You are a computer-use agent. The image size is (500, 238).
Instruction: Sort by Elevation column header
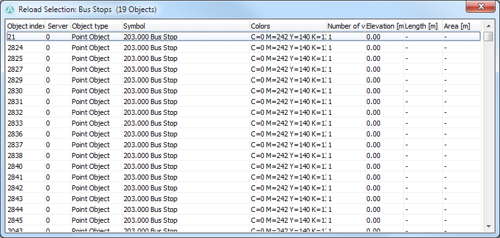tap(385, 26)
